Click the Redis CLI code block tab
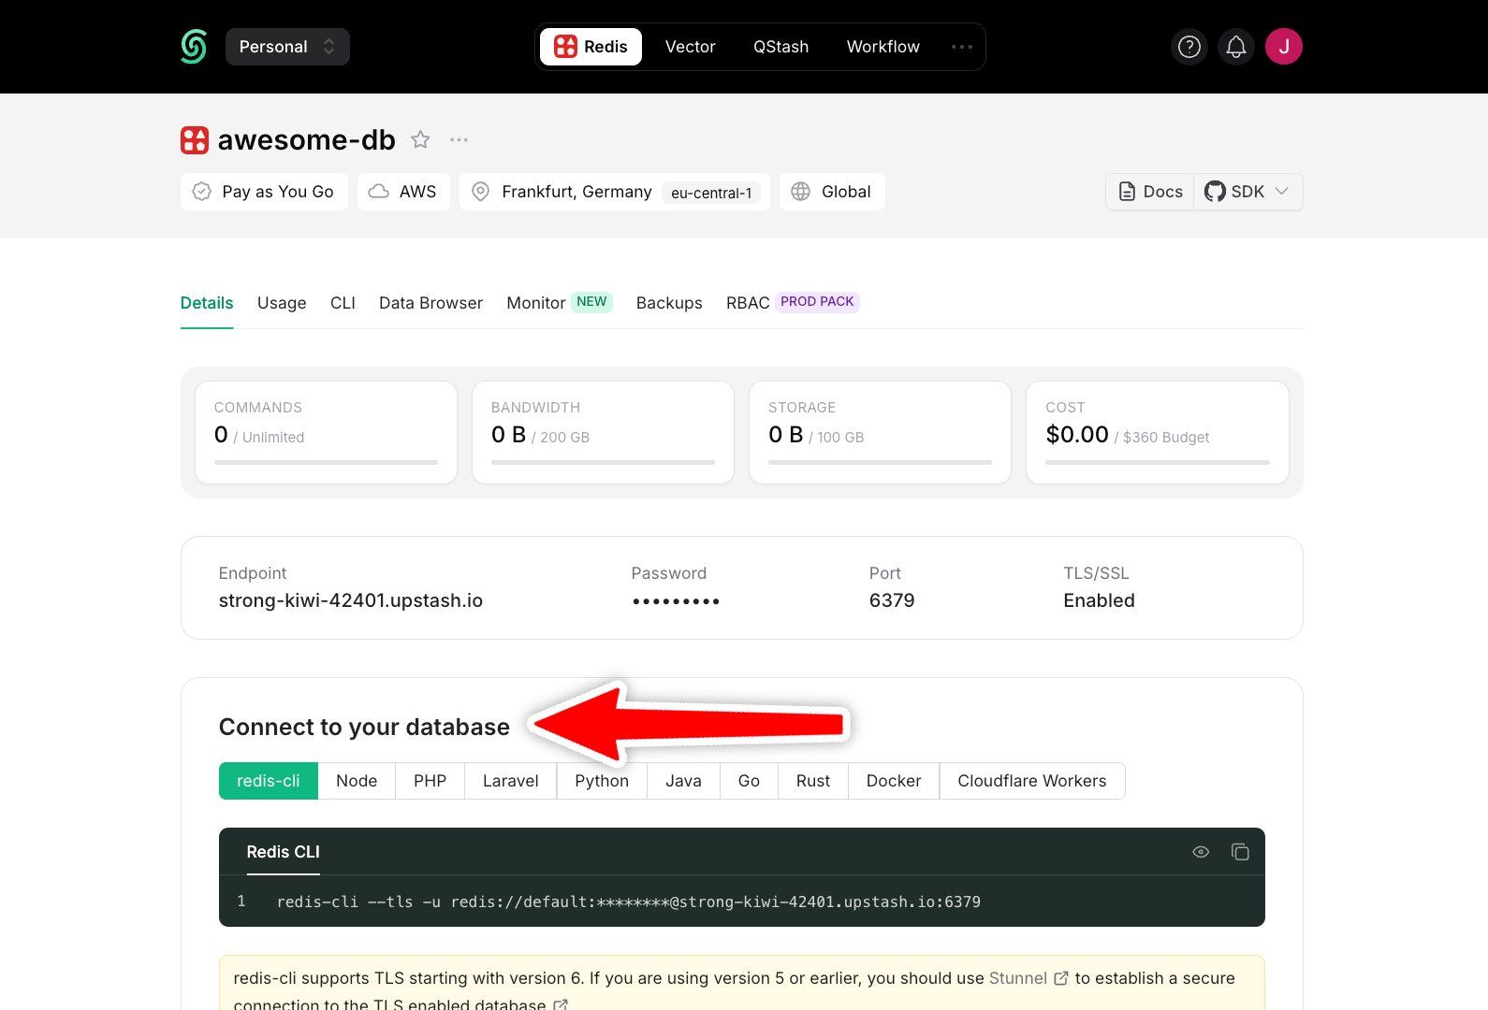This screenshot has height=1010, width=1488. 283,852
